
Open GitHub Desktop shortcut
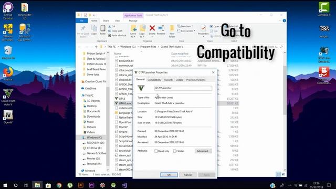(8, 11)
